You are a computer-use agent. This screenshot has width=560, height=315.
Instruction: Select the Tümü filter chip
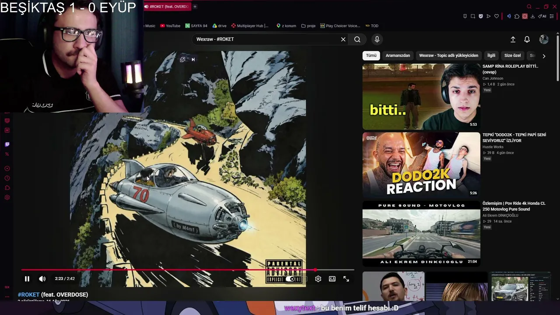[x=371, y=56]
